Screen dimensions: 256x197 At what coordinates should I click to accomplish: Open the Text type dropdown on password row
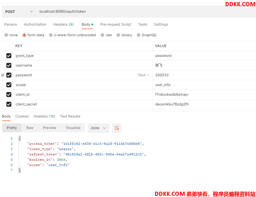point(143,75)
